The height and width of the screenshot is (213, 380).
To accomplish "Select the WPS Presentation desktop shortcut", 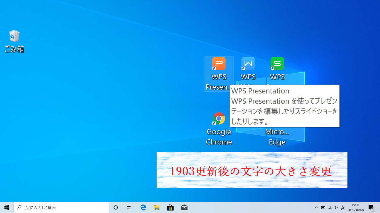I will coord(219,74).
